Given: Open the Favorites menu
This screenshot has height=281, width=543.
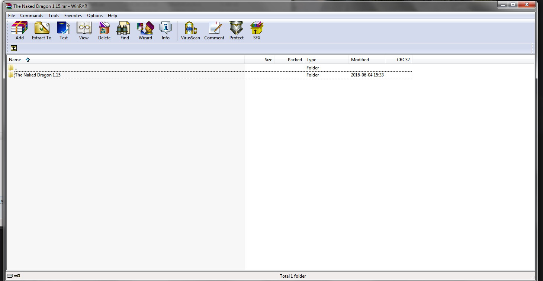Looking at the screenshot, I should click(x=73, y=16).
